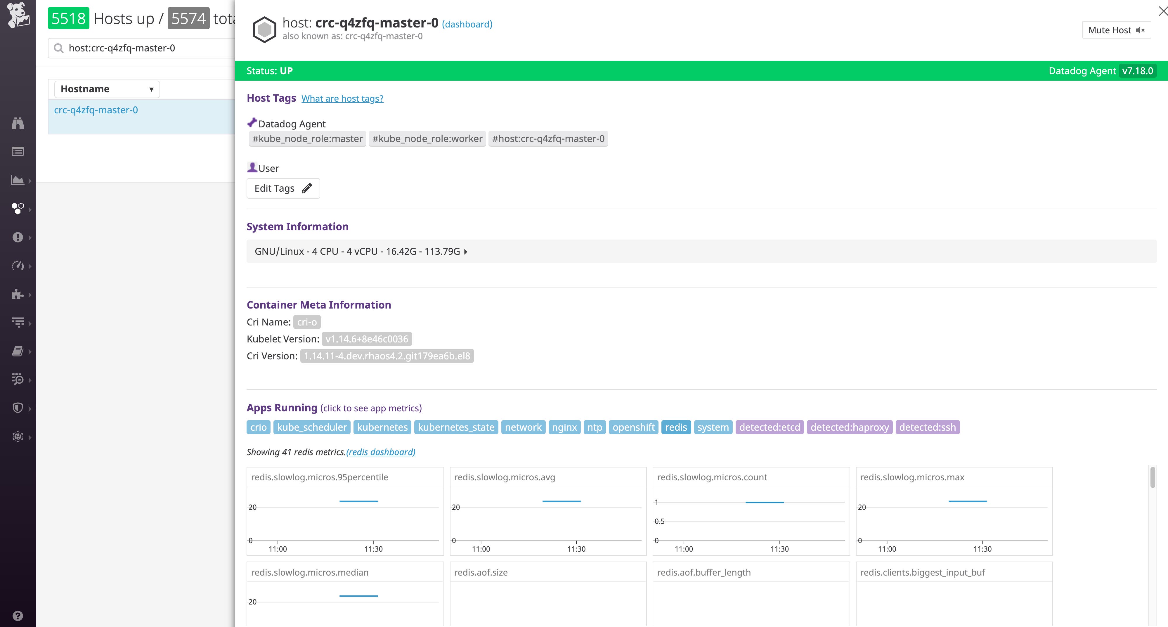Expand the Notebooks sidebar flyout chevron
The image size is (1168, 627).
click(30, 351)
